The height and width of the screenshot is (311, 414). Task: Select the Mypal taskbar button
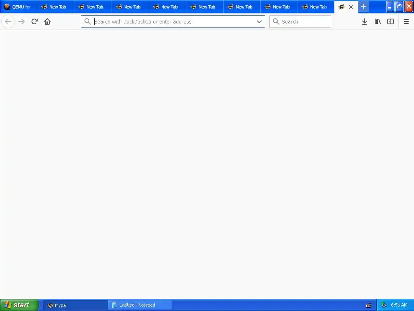[75, 305]
